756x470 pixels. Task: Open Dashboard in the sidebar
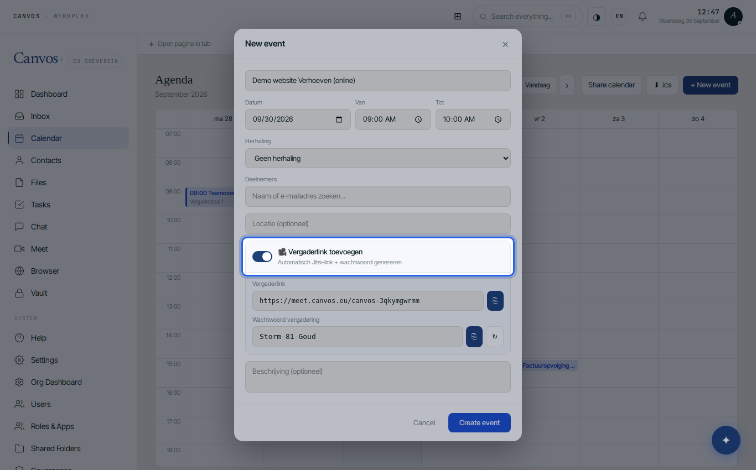[68, 94]
